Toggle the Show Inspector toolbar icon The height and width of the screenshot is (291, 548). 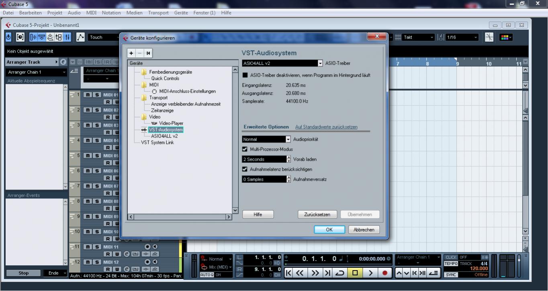tap(33, 37)
